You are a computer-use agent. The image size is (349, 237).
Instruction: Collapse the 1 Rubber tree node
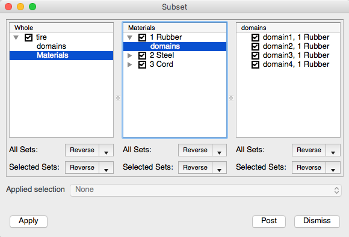[x=130, y=38]
